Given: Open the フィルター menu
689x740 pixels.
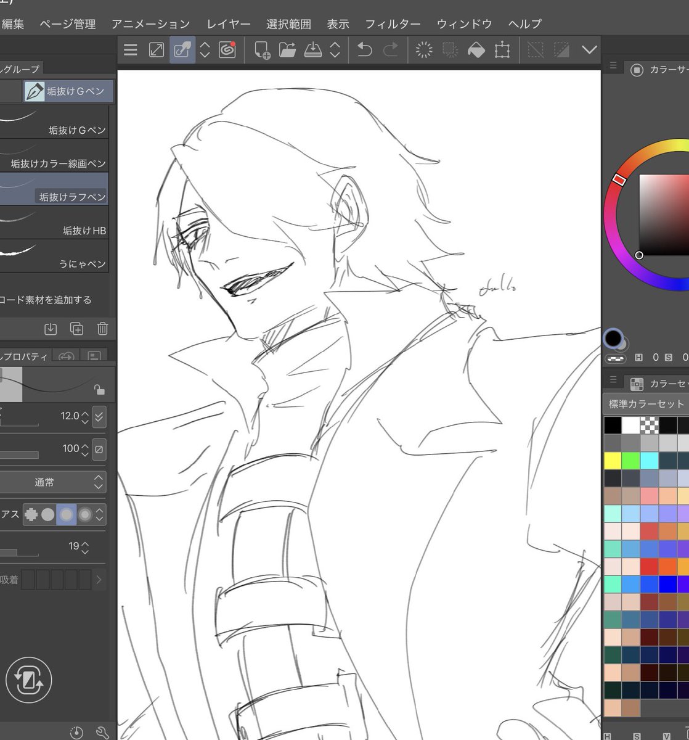Looking at the screenshot, I should coord(393,24).
